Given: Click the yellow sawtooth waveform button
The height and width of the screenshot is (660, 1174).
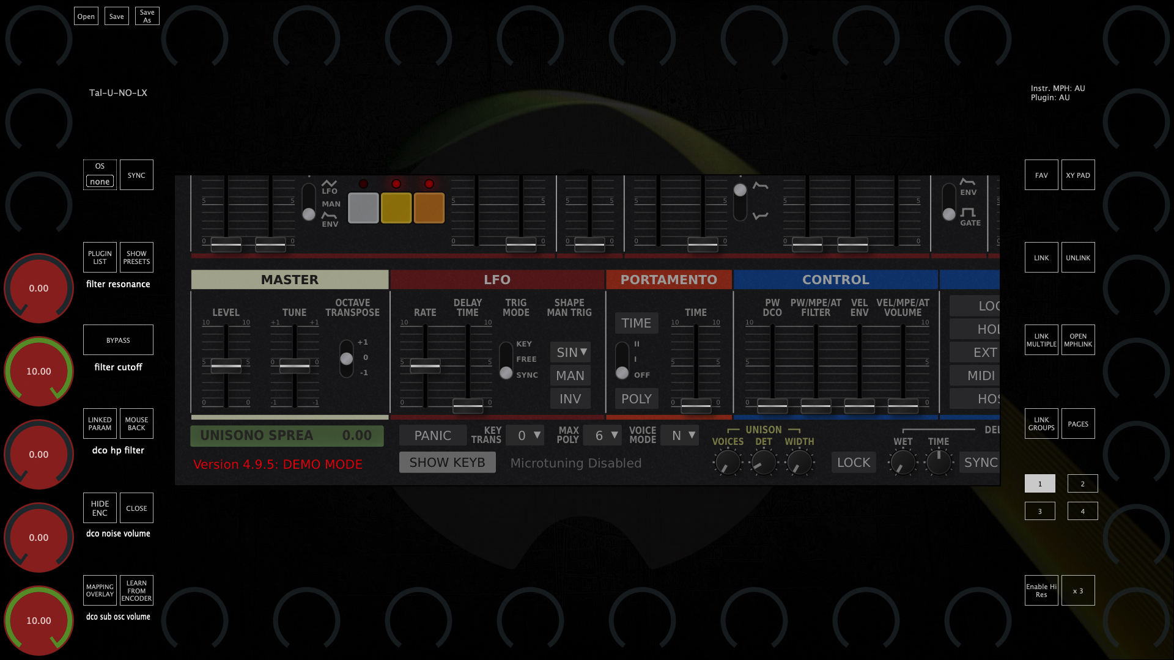Looking at the screenshot, I should point(396,208).
